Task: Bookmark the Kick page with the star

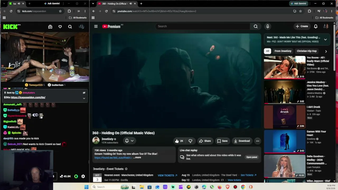Action: coord(60,11)
